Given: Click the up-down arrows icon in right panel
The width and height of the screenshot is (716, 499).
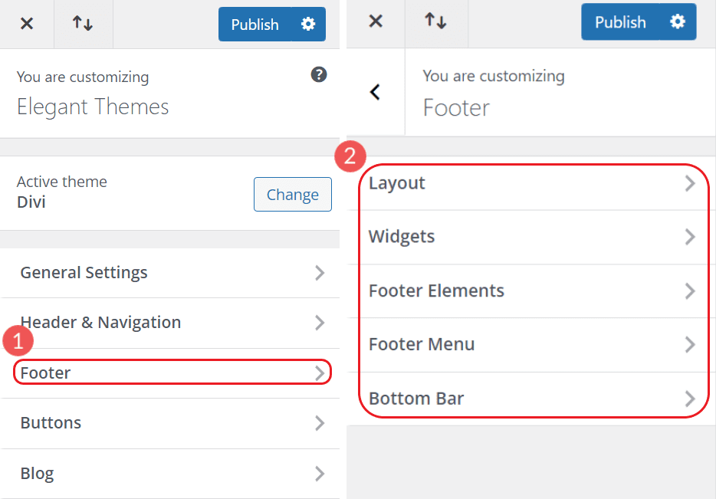Looking at the screenshot, I should click(x=436, y=21).
